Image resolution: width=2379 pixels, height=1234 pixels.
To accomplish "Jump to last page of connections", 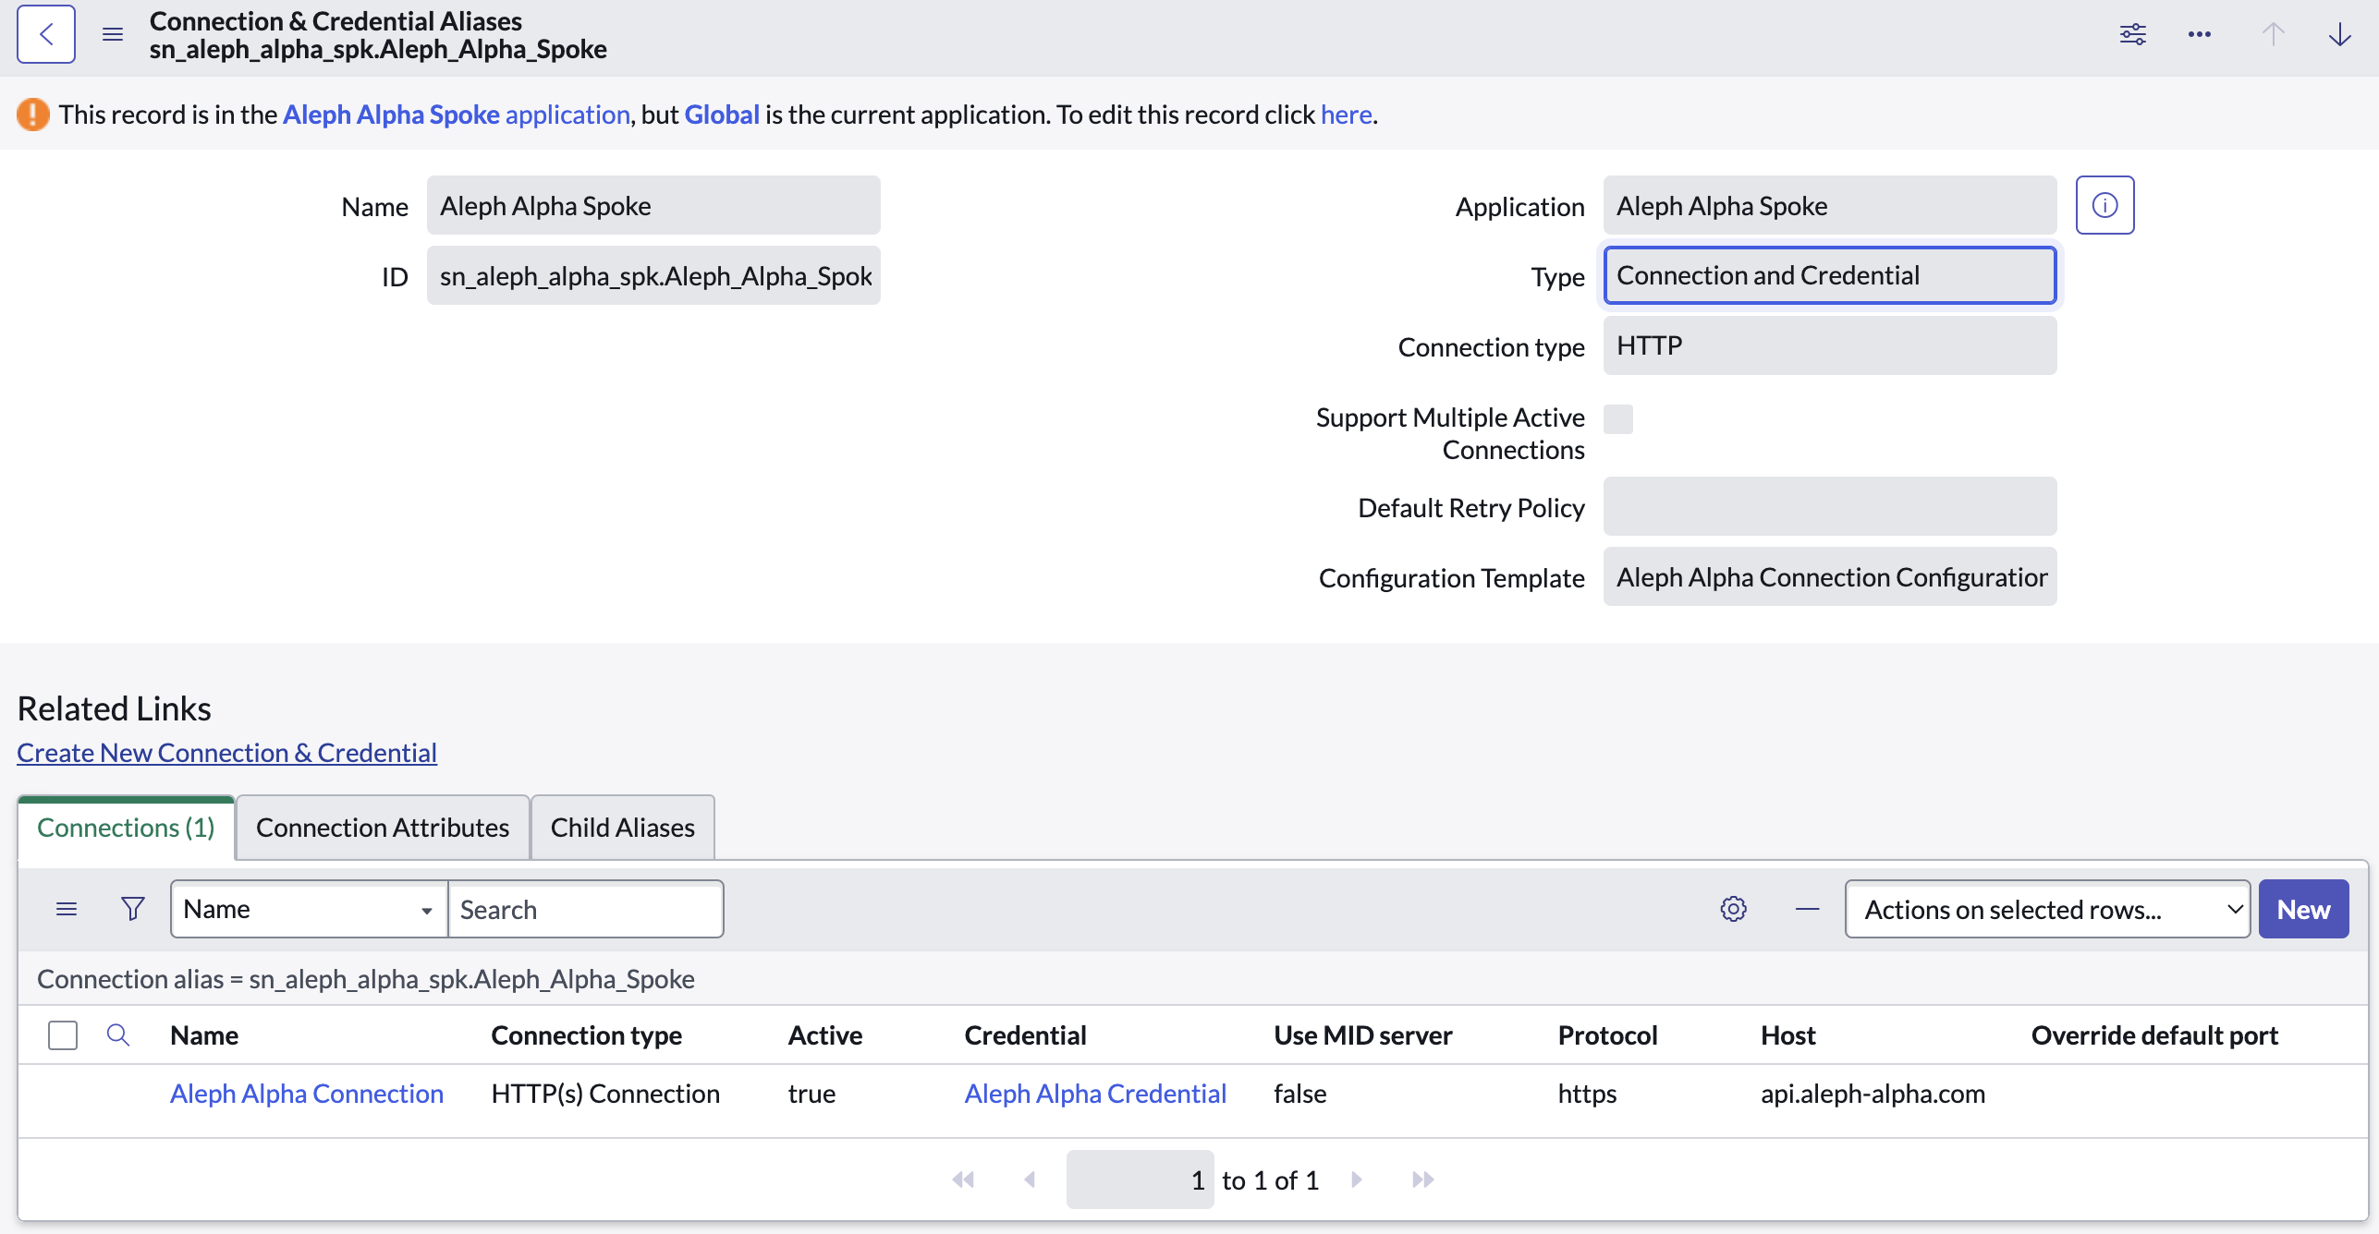I will click(x=1423, y=1180).
